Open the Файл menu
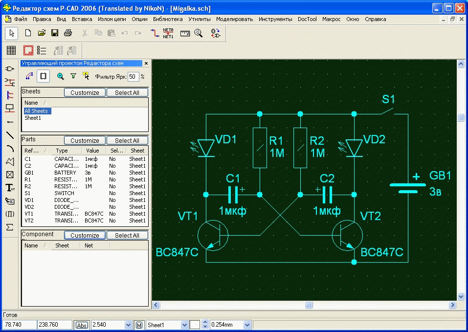This screenshot has width=468, height=332. click(x=21, y=19)
